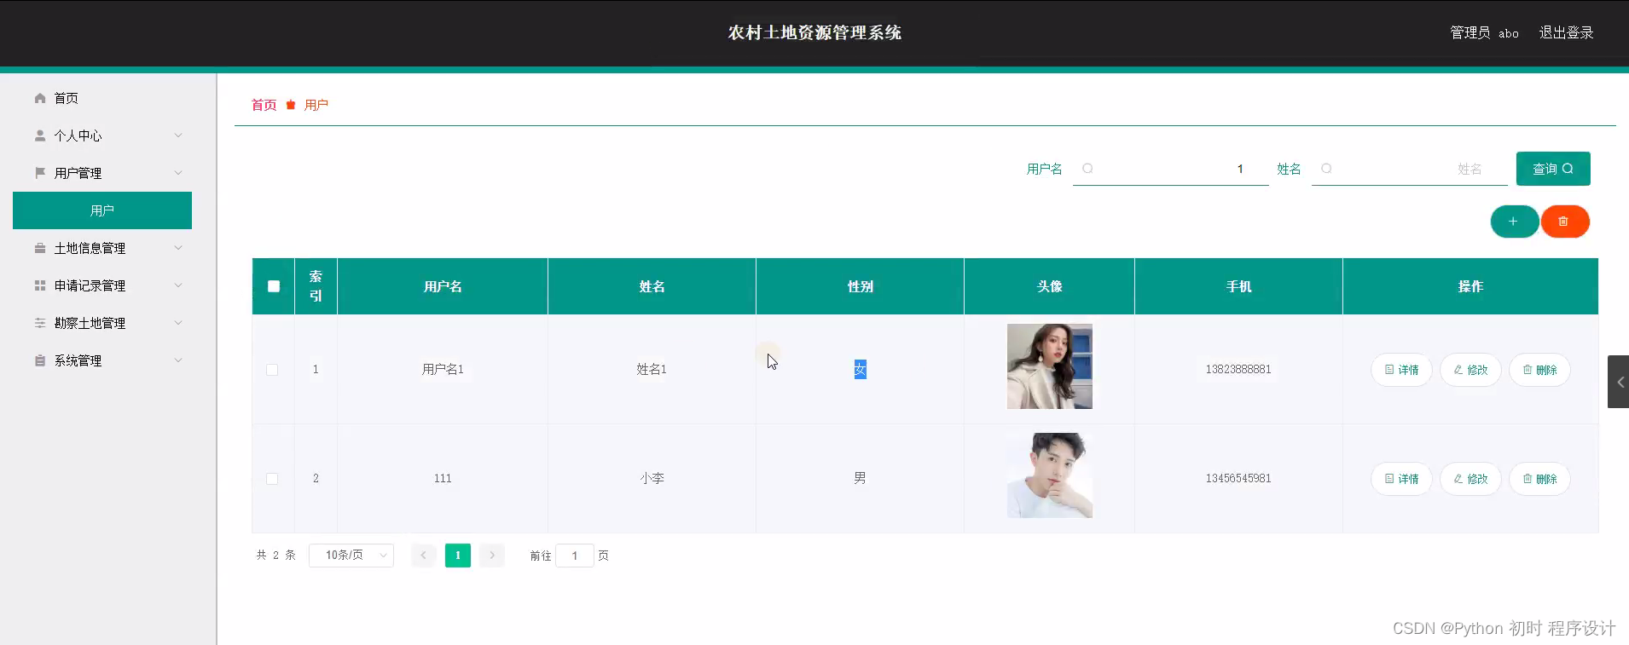Click the home icon beside 首页
Viewport: 1629px width, 645px height.
point(40,98)
